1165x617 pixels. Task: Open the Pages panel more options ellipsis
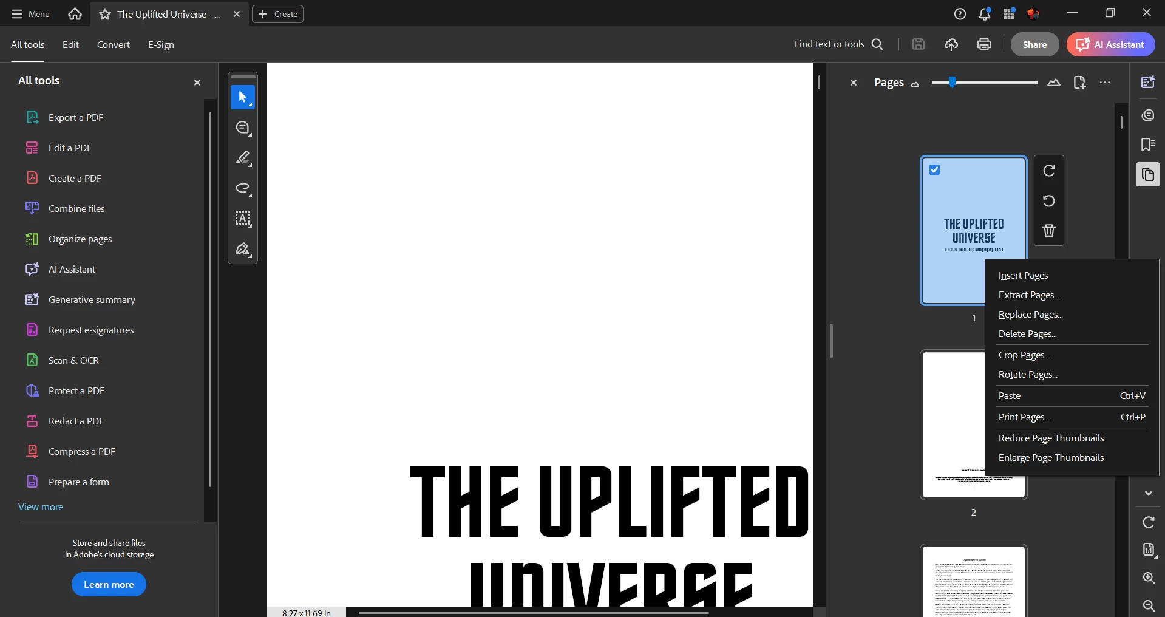point(1105,83)
